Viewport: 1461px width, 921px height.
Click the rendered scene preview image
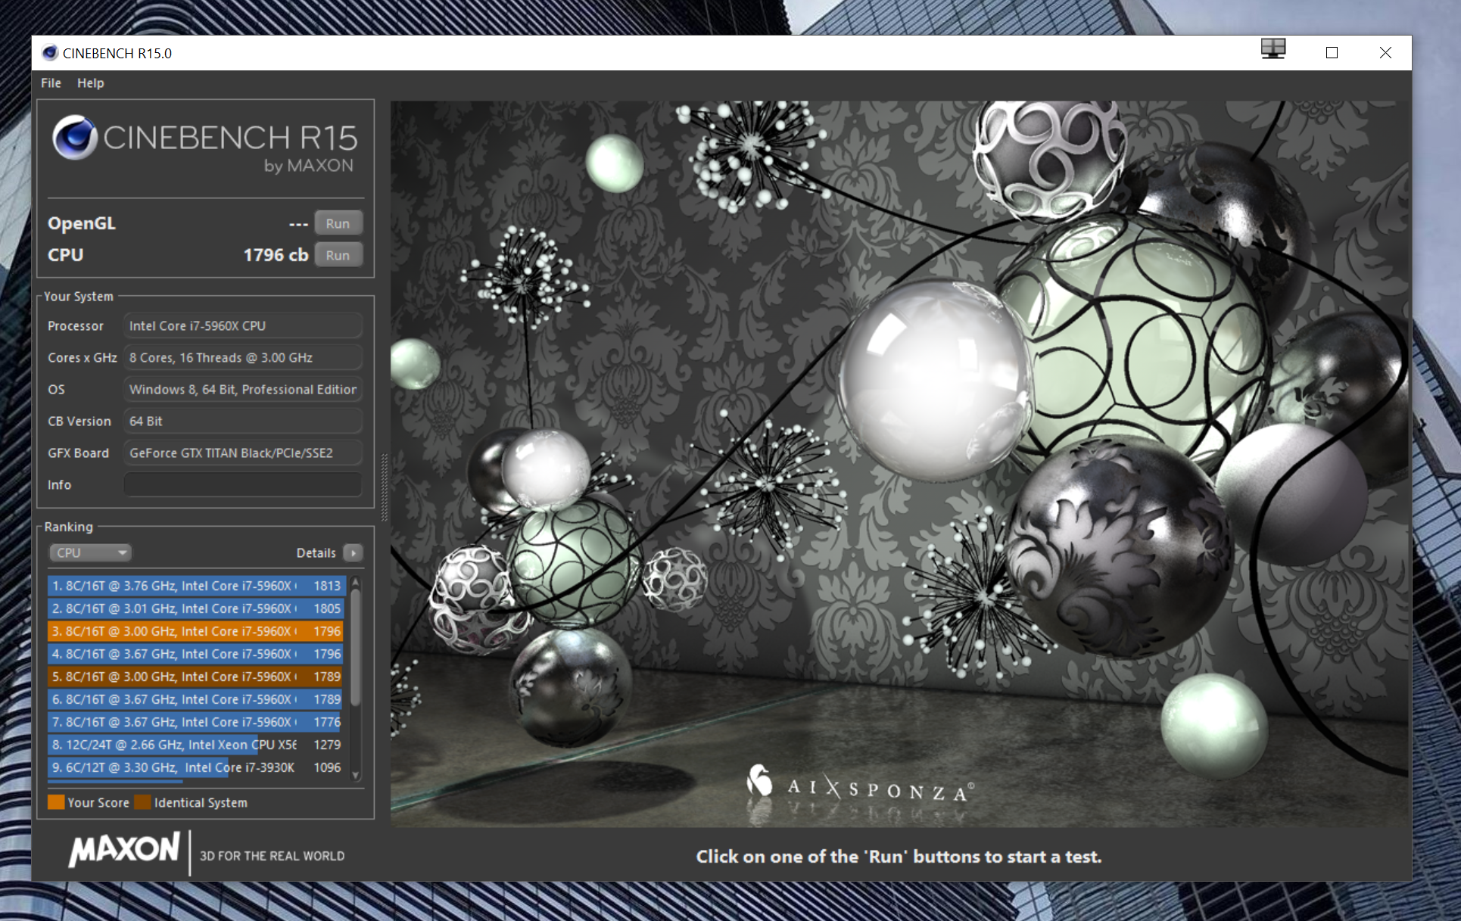899,463
